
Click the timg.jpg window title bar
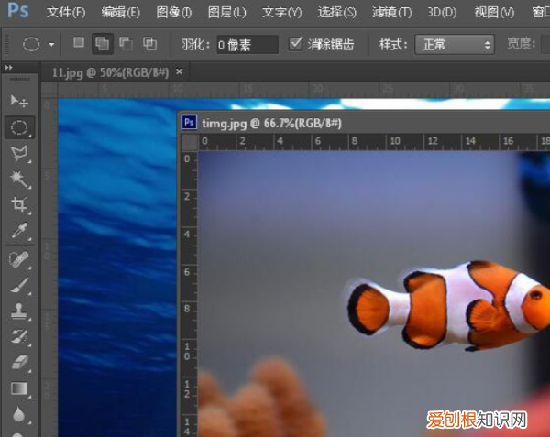tap(365, 123)
